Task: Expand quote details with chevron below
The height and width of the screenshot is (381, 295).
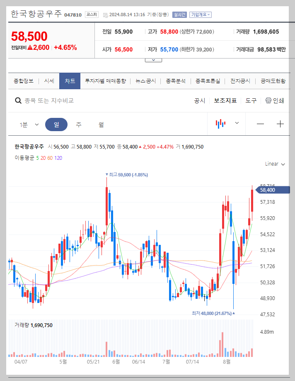Action: (153, 60)
